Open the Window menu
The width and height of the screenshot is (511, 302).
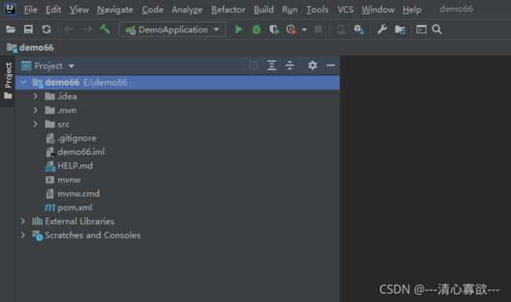[378, 9]
